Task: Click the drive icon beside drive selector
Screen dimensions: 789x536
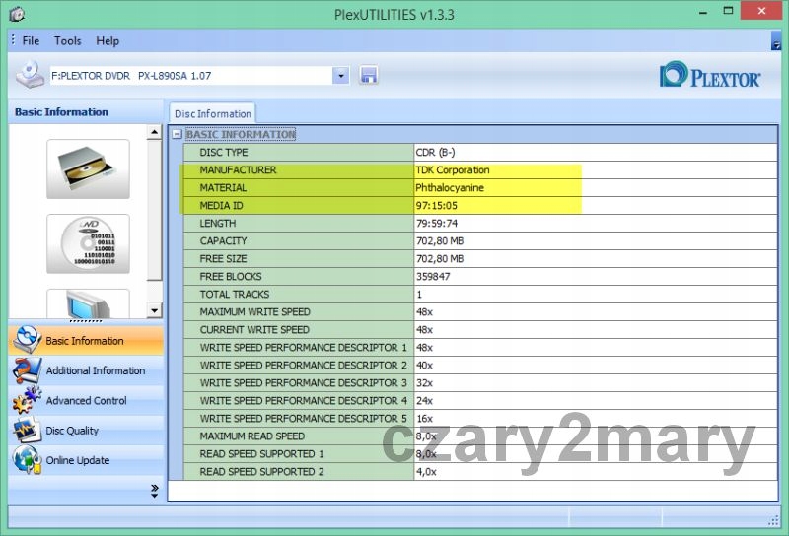Action: tap(29, 75)
